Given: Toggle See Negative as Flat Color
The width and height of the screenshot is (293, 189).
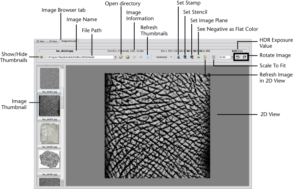Looking at the screenshot, I should point(199,57).
